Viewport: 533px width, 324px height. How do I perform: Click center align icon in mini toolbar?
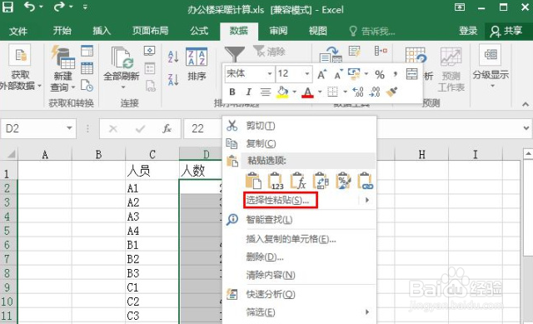coord(265,92)
